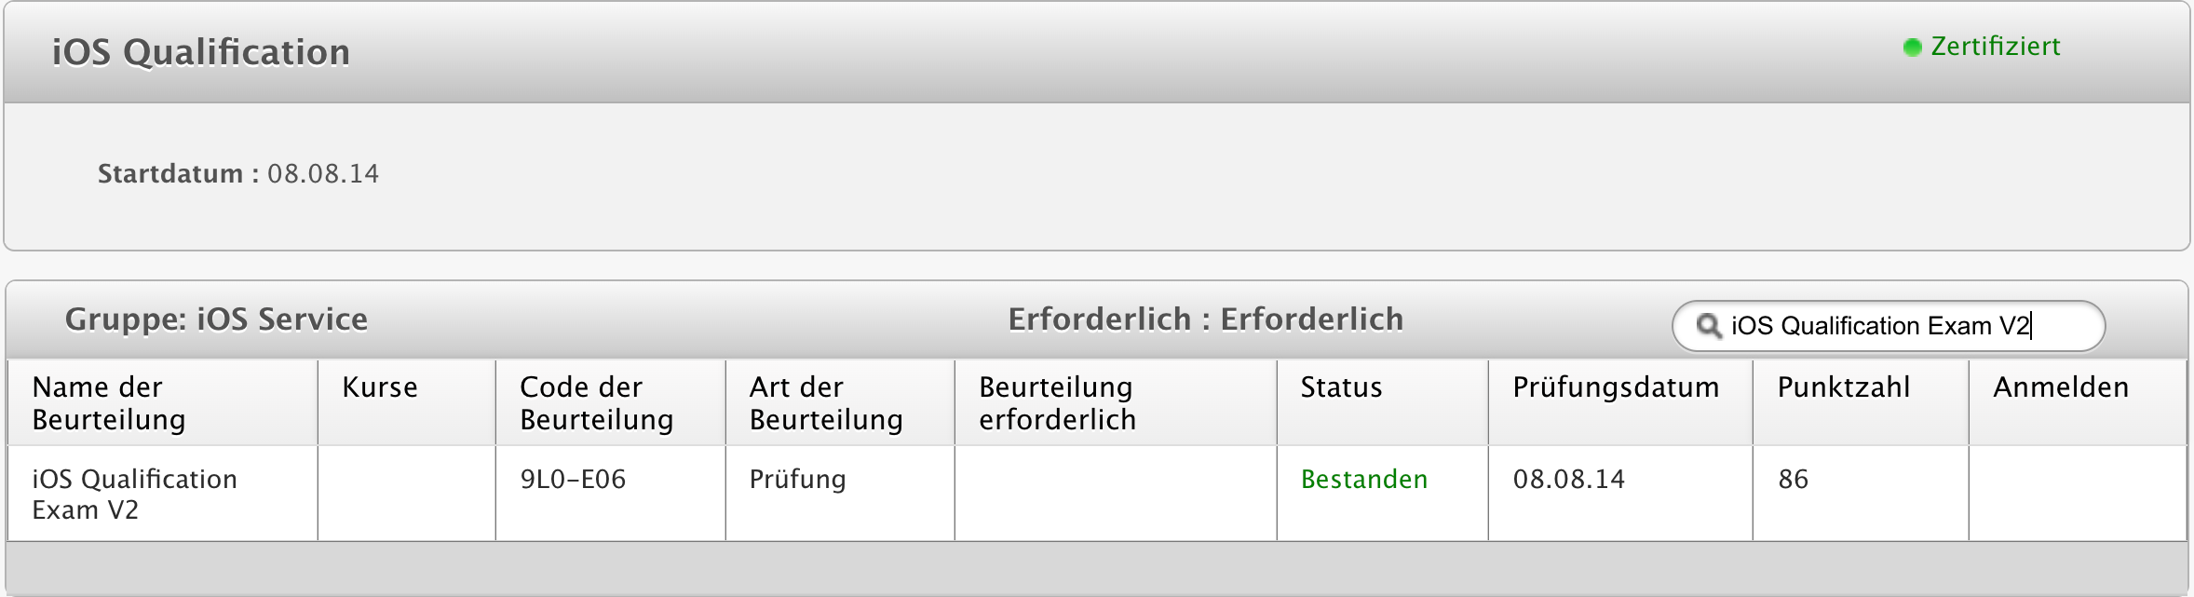
Task: Click the magnifier icon in the search box
Action: 1708,326
